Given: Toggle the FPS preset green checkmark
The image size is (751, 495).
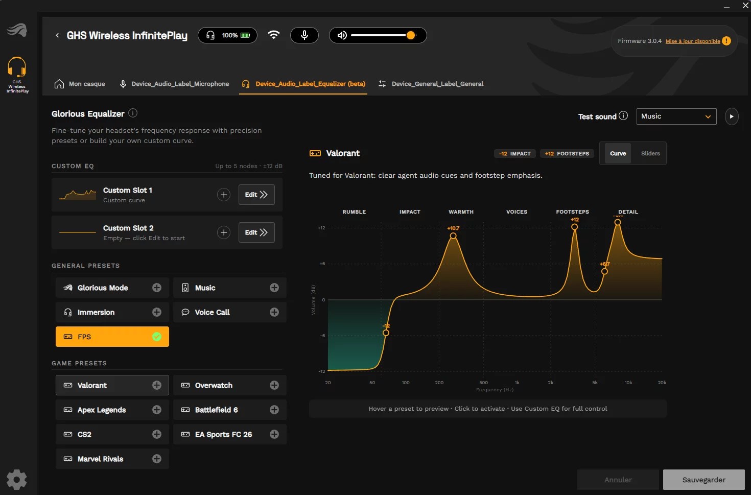Looking at the screenshot, I should pos(157,337).
